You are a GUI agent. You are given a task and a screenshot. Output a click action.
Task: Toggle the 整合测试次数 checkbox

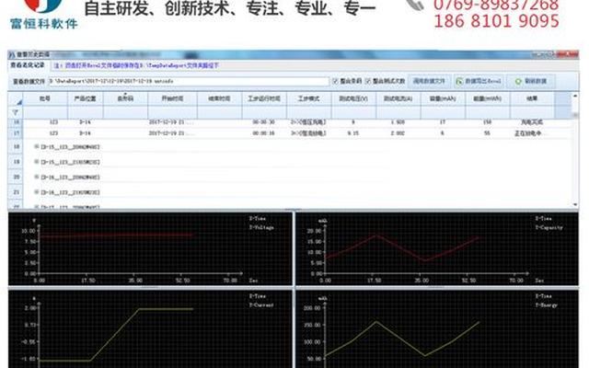tap(368, 81)
